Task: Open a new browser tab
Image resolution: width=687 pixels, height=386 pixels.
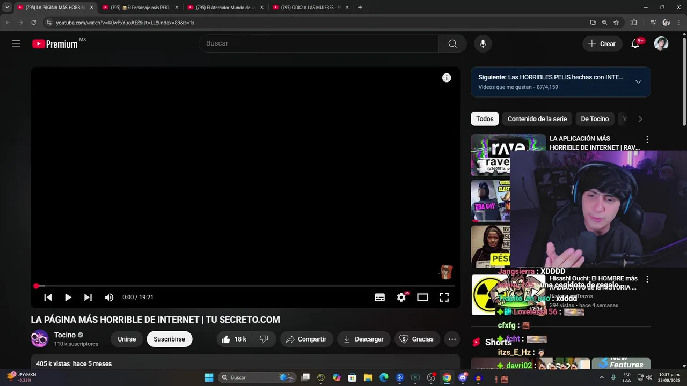Action: click(360, 8)
